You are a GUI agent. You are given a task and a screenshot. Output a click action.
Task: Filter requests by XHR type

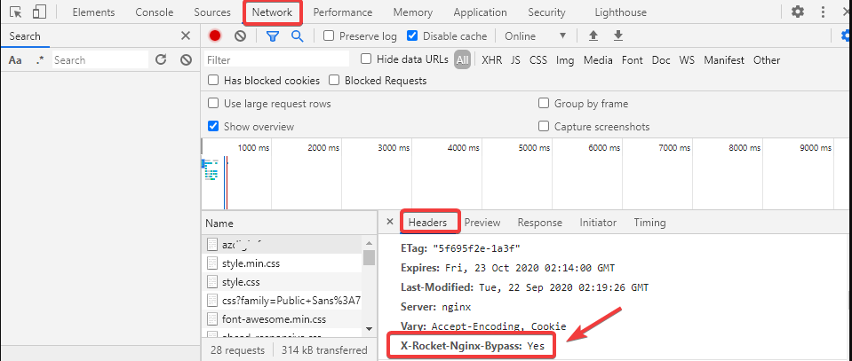(491, 60)
